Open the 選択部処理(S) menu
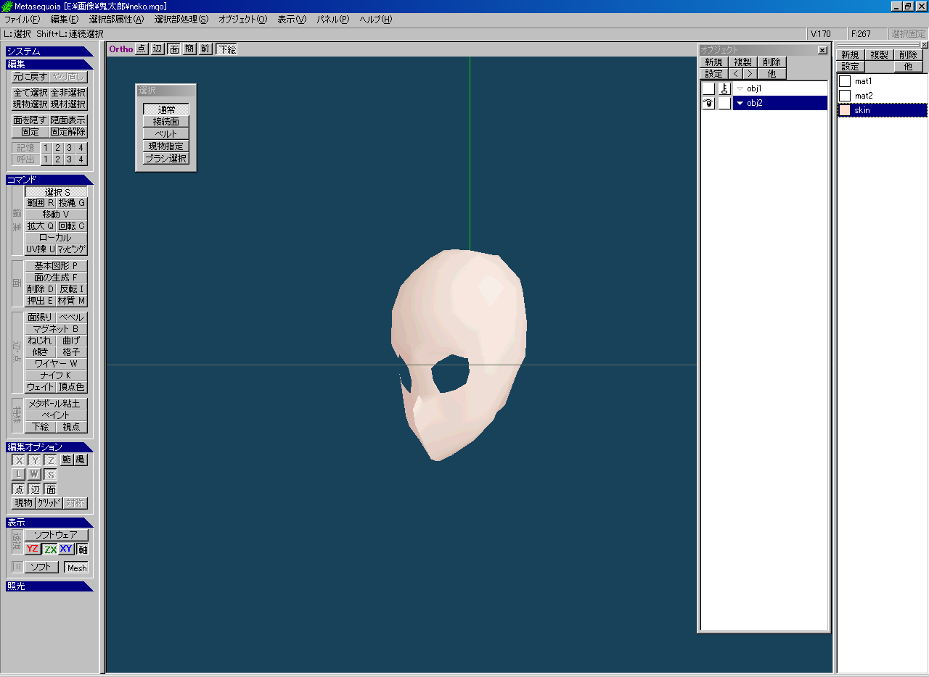This screenshot has height=677, width=929. [181, 20]
